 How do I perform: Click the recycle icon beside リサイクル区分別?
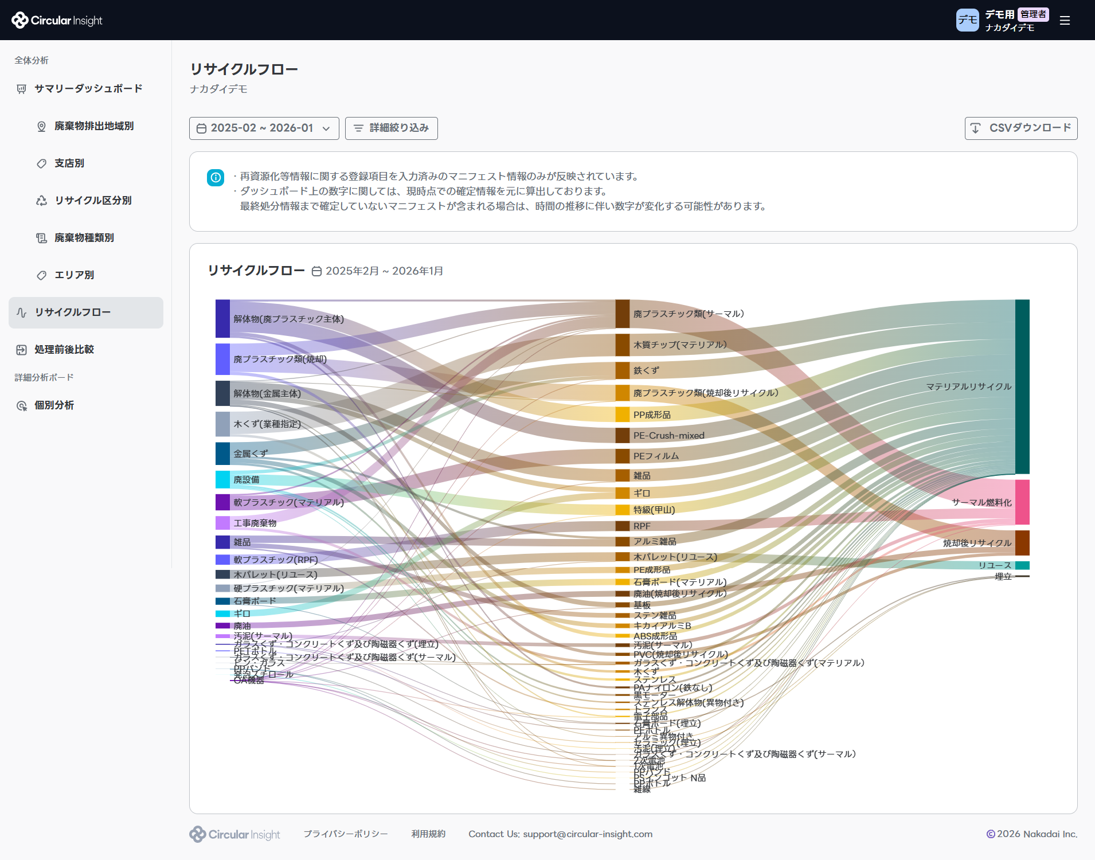[41, 201]
